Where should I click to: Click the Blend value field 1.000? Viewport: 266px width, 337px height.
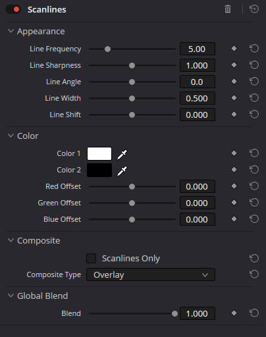pyautogui.click(x=198, y=313)
